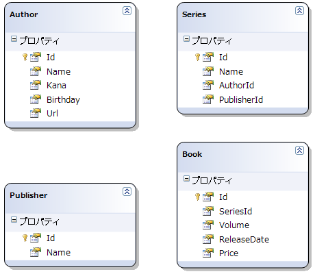Collapse the Author entity with chevron button
This screenshot has width=315, height=274.
point(127,10)
